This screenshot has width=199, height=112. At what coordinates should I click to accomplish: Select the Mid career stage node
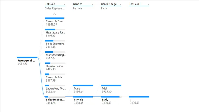click(111, 89)
